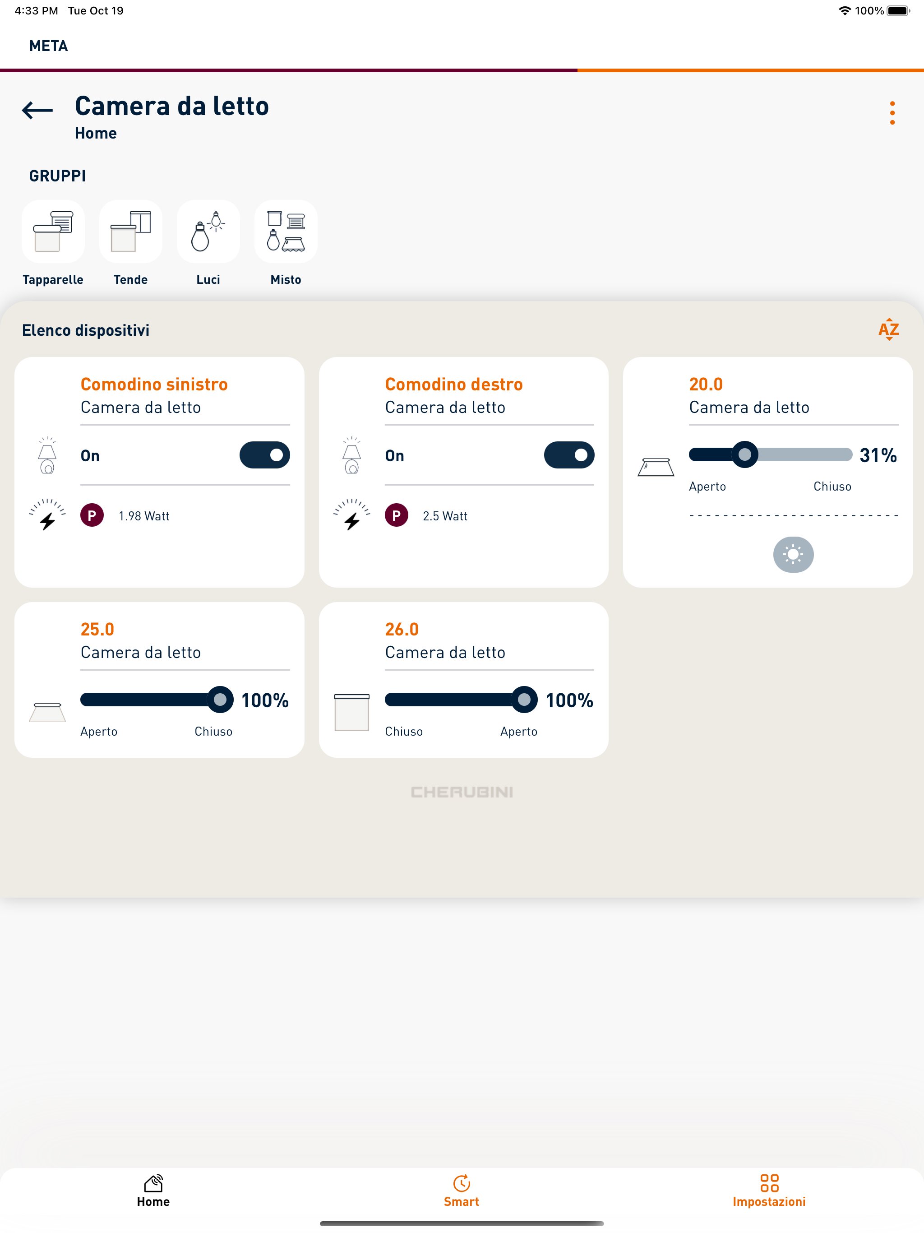Switch to the Smart tab

pyautogui.click(x=462, y=1191)
